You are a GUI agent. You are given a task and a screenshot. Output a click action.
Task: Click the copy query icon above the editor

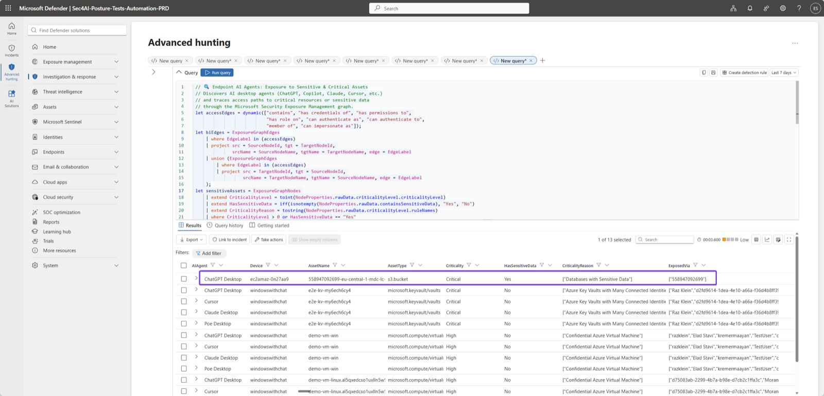(704, 73)
